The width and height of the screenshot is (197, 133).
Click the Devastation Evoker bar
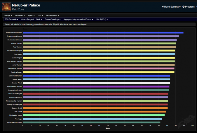coord(96,90)
